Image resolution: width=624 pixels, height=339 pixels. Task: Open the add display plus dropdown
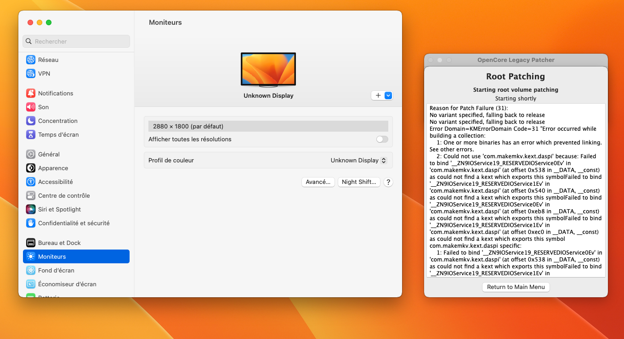(382, 95)
